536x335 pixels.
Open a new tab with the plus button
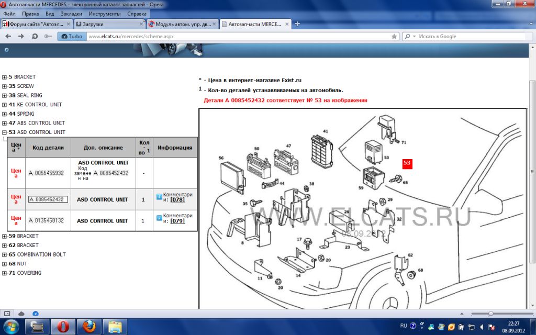point(297,24)
